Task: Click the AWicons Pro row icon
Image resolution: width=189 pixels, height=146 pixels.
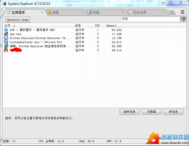Action: 6,42
